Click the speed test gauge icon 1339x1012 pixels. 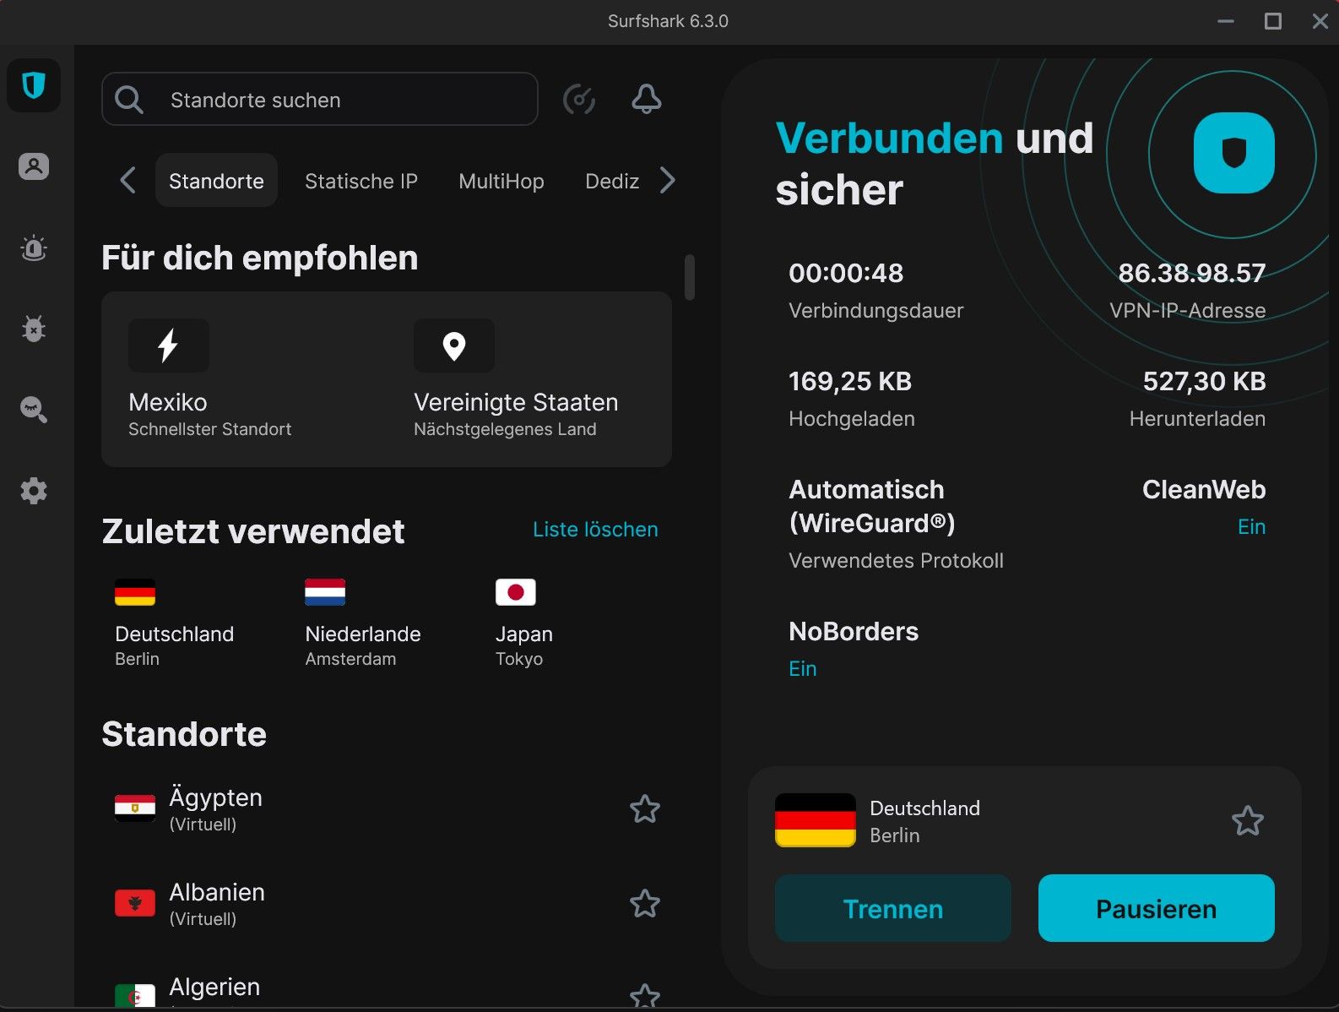coord(579,100)
